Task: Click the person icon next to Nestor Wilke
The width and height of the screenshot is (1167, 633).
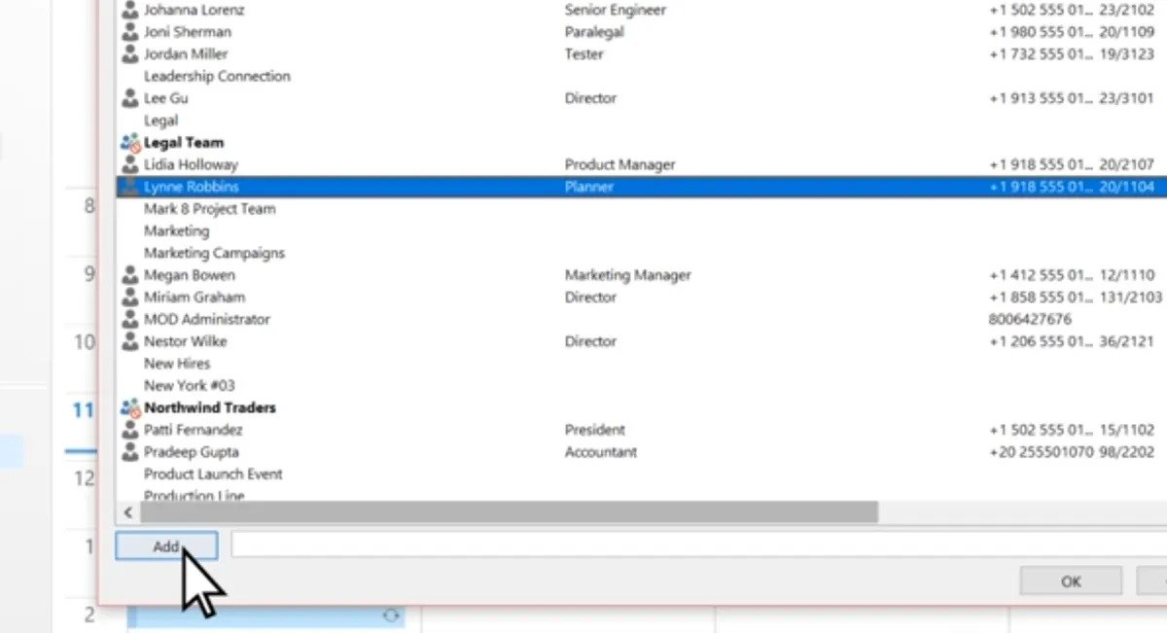Action: pyautogui.click(x=130, y=341)
